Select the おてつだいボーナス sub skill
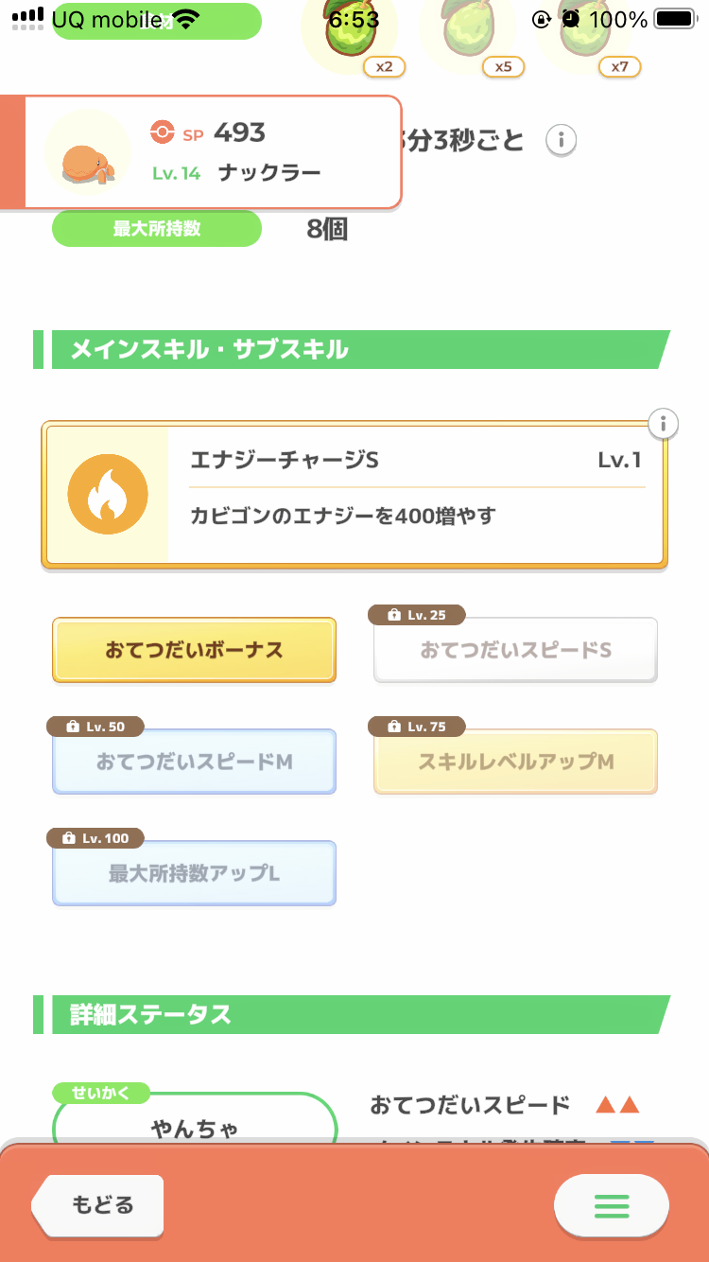The width and height of the screenshot is (709, 1262). (x=194, y=651)
